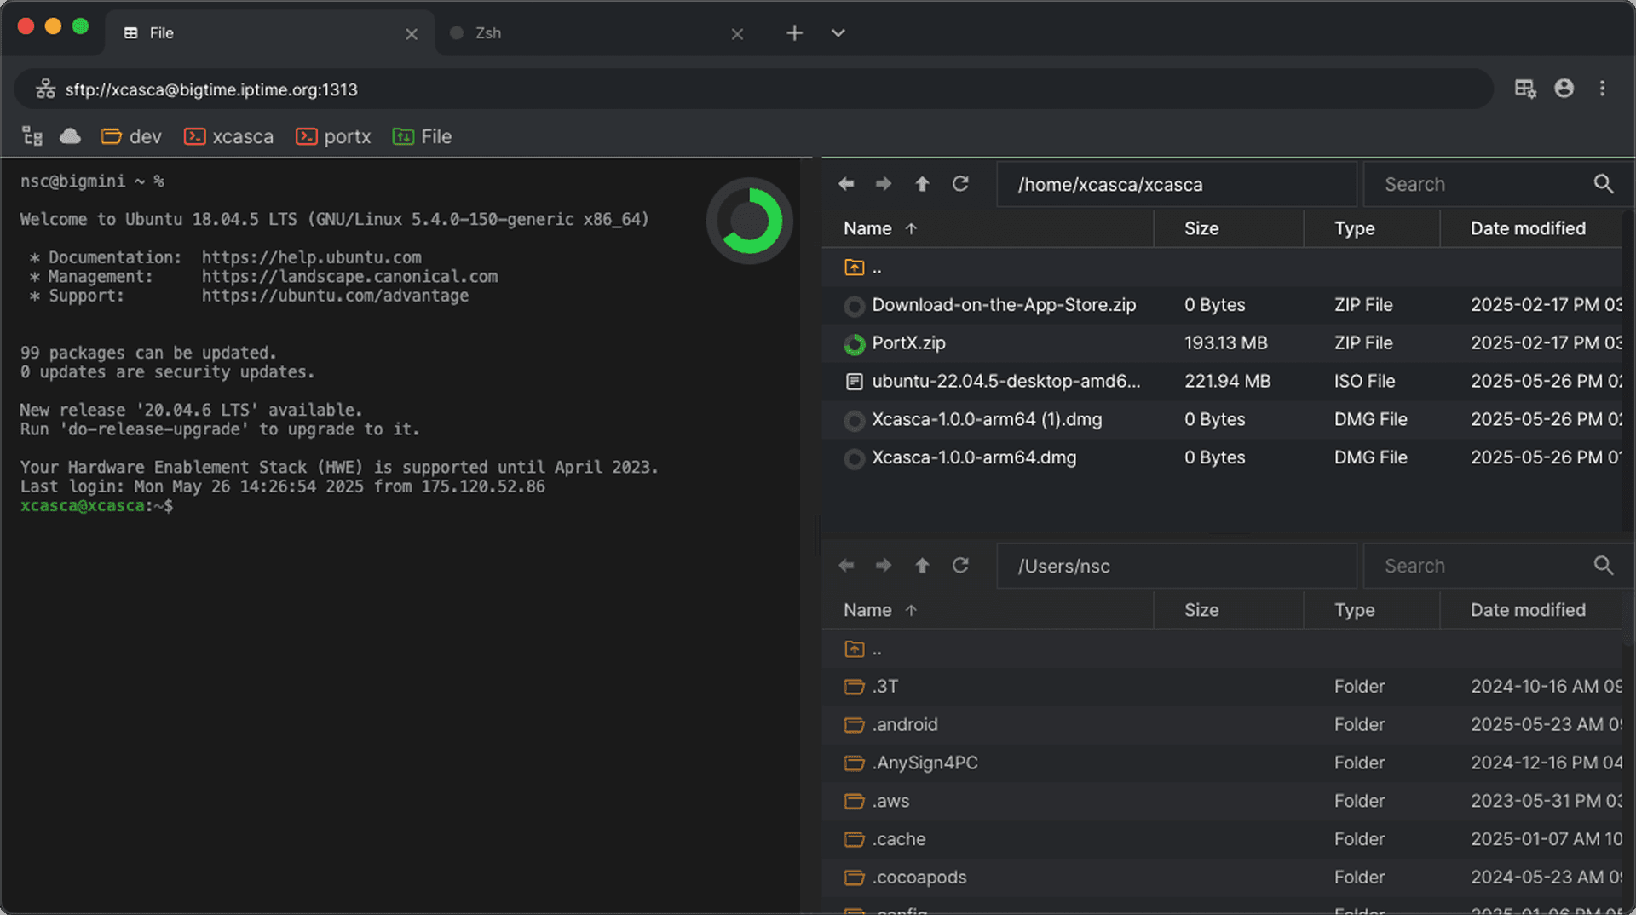This screenshot has height=915, width=1636.
Task: Open the .android folder
Action: [904, 725]
